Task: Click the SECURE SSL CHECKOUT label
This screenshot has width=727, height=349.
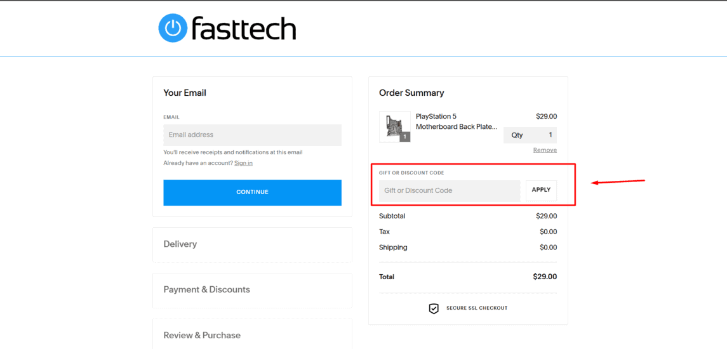Action: point(477,308)
